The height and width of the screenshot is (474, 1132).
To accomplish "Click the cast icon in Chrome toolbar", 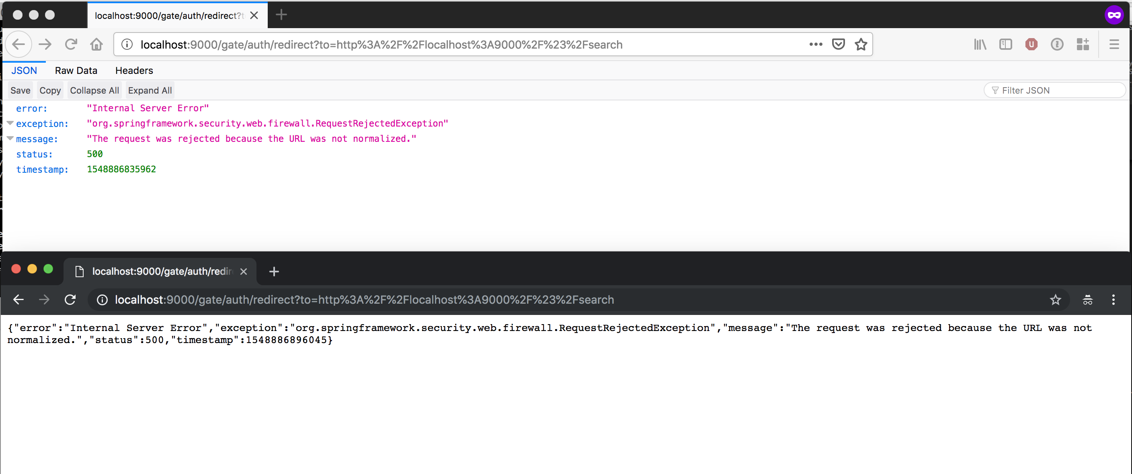I will (x=1088, y=300).
